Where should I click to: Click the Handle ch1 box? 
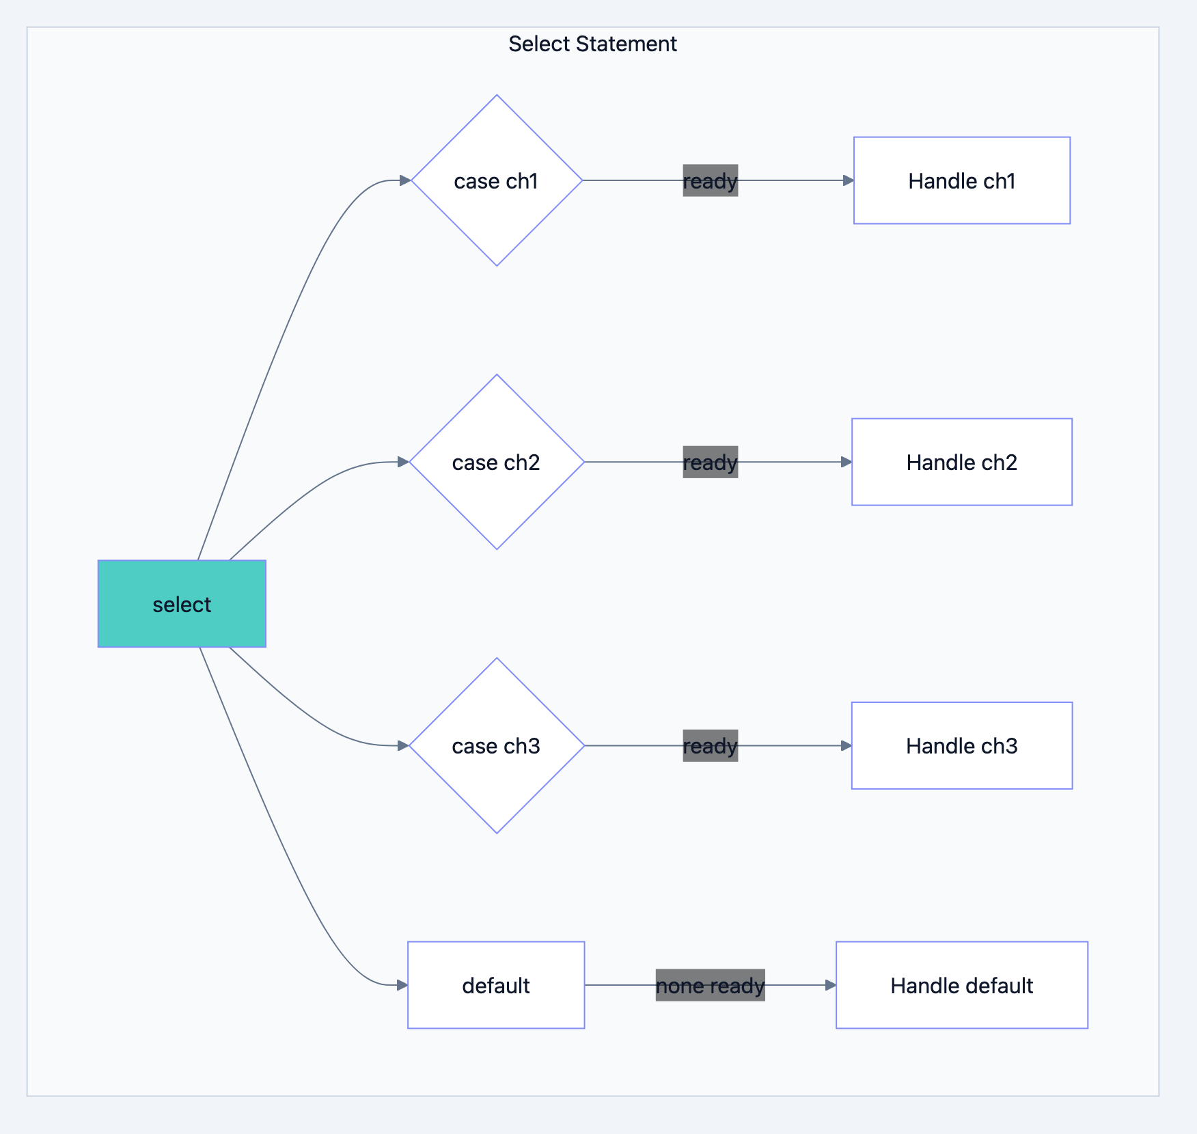pyautogui.click(x=961, y=180)
